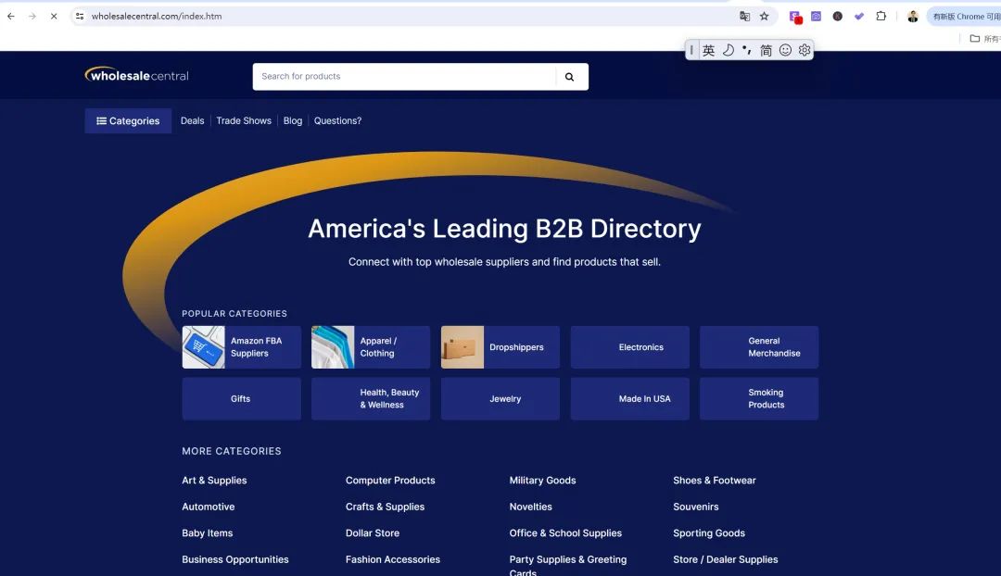Click the Google Translate page icon
Screen dimensions: 1001x576
click(x=744, y=16)
